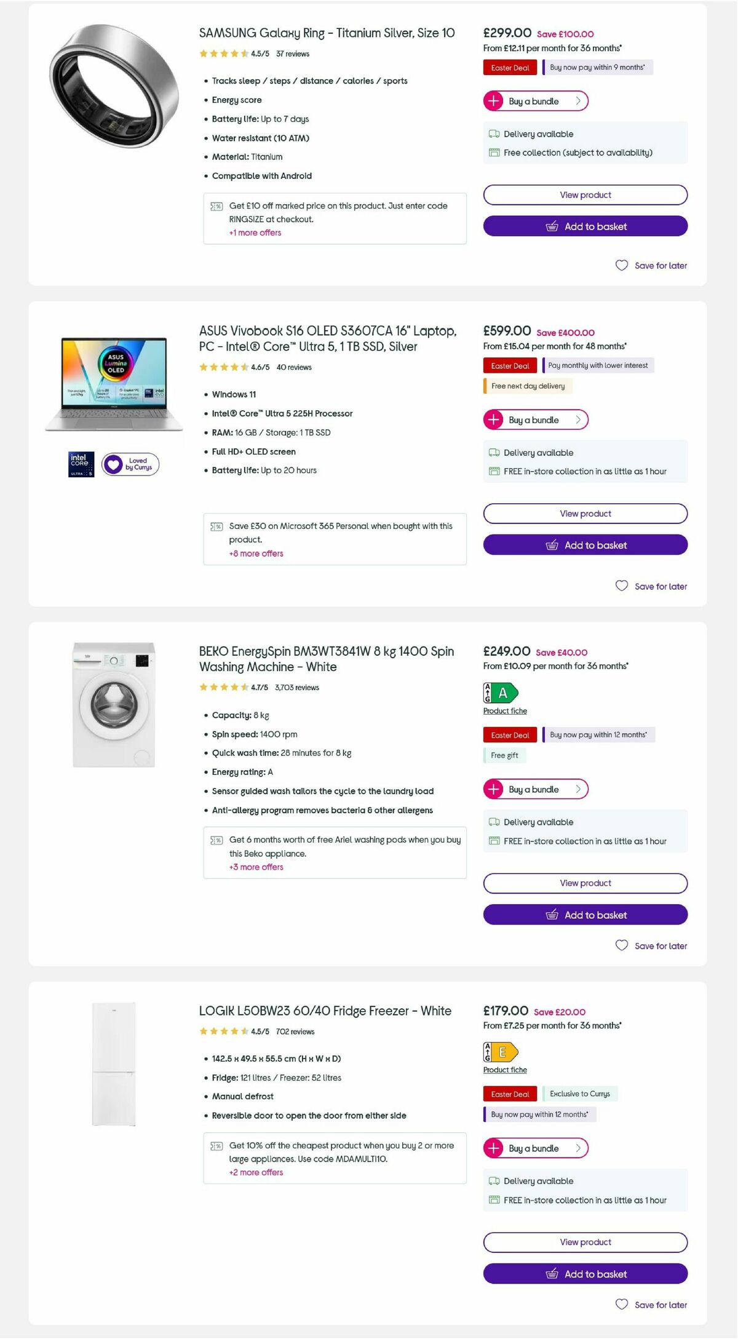Click the Easter Deal tag on the ASUS laptop
The width and height of the screenshot is (738, 1339).
point(510,365)
